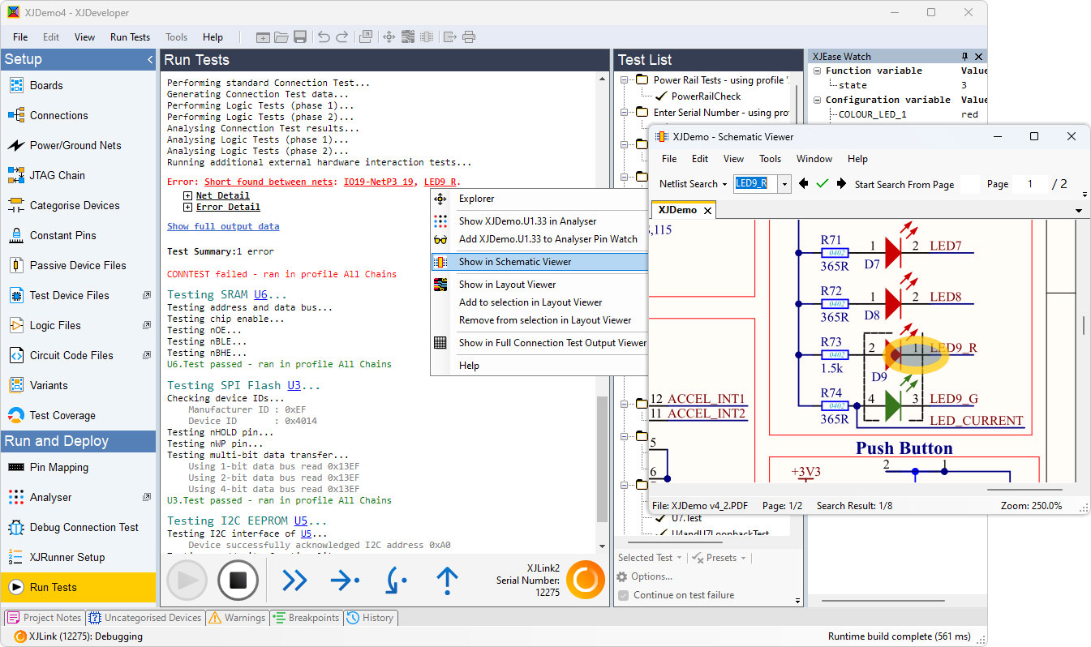Image resolution: width=1091 pixels, height=647 pixels.
Task: Click the Print icon in toolbar
Action: tap(468, 37)
